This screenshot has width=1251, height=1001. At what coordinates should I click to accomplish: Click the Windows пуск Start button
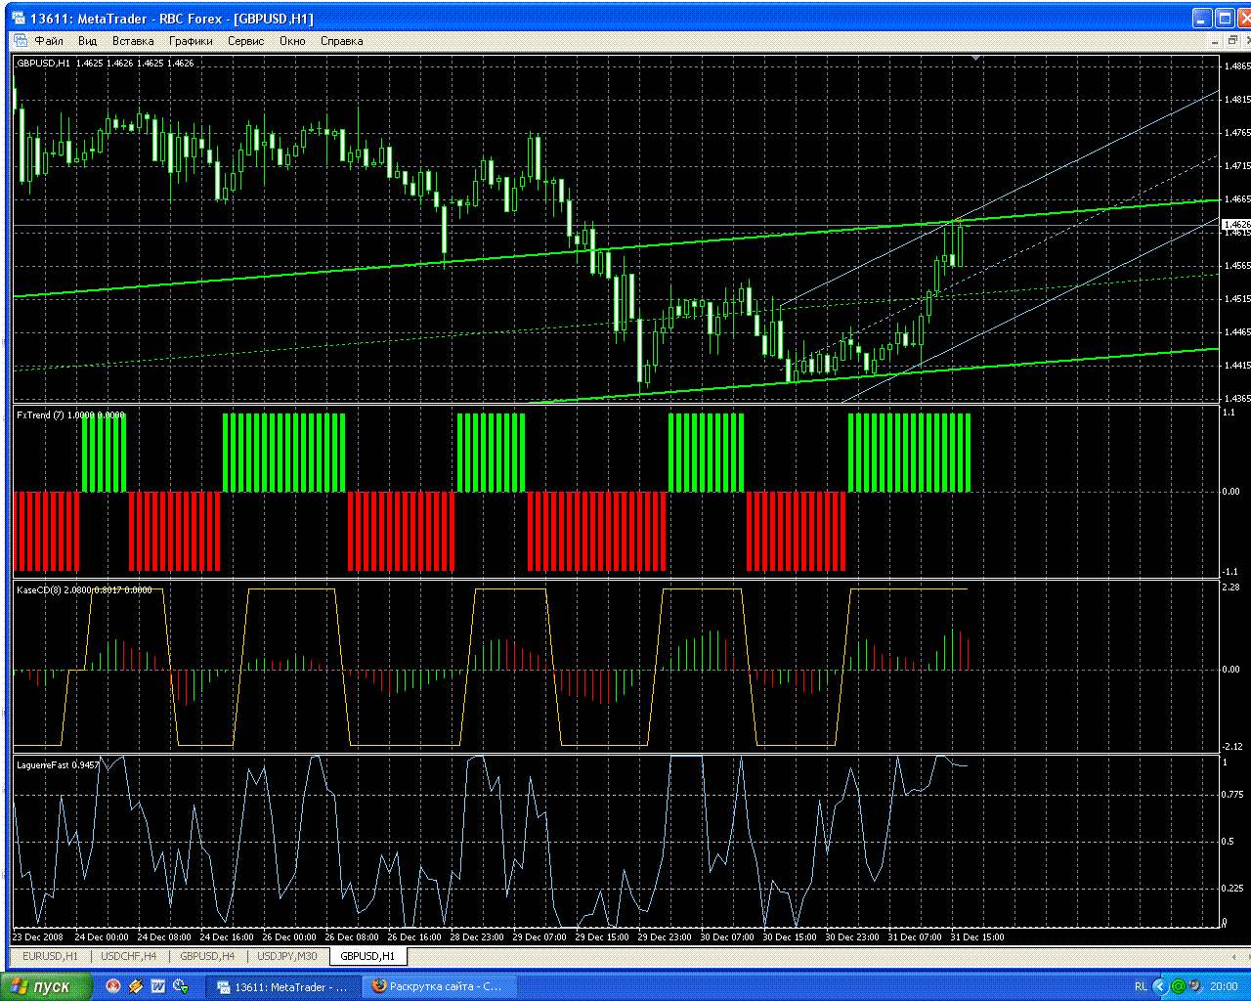coord(46,986)
